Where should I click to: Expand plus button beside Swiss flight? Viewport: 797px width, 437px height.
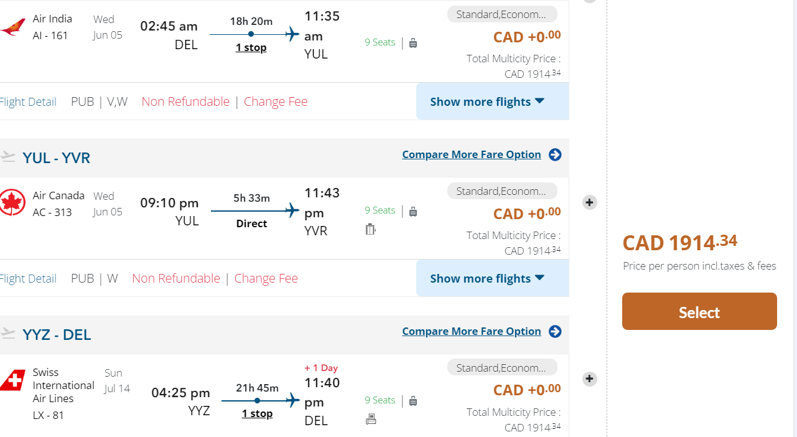590,378
